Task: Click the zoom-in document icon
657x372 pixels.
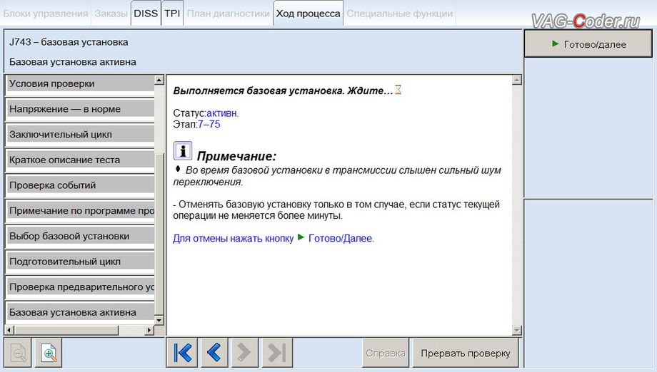Action: pos(49,353)
